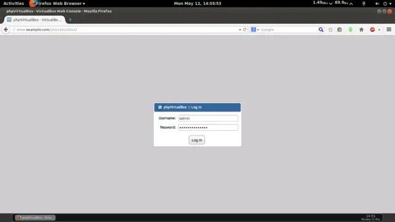Click the Password: label
395x222 pixels.
[168, 128]
